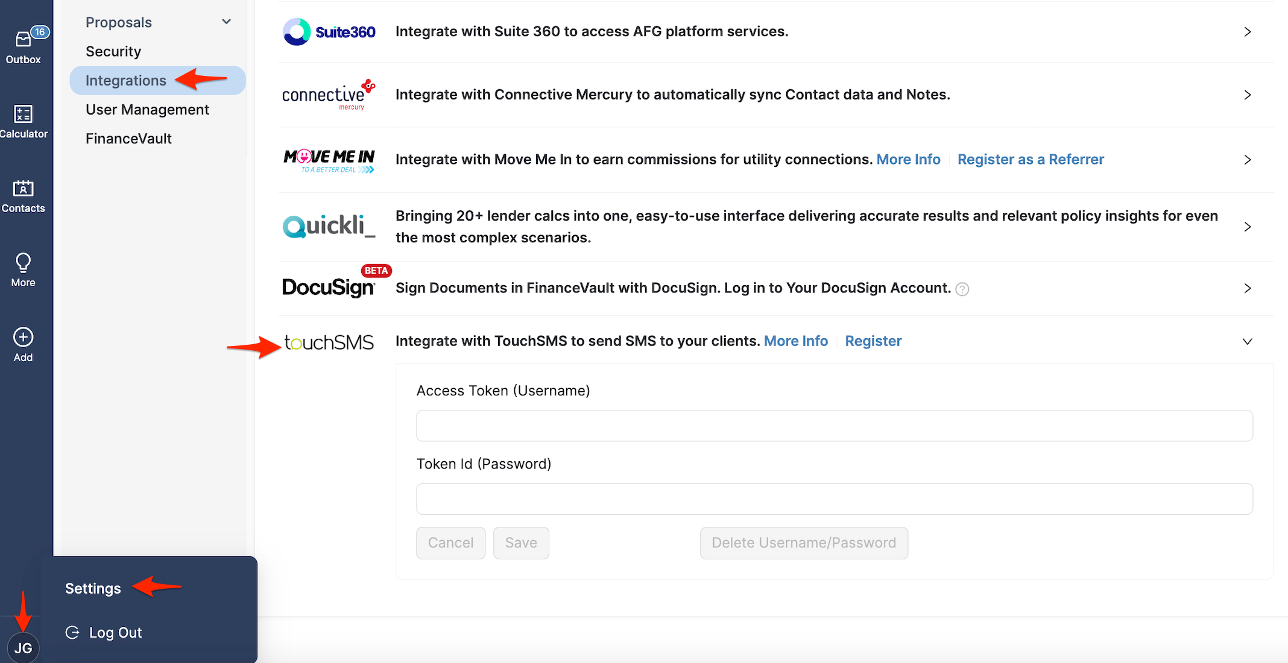This screenshot has height=663, width=1288.
Task: Click Log Out in popup menu
Action: point(115,632)
